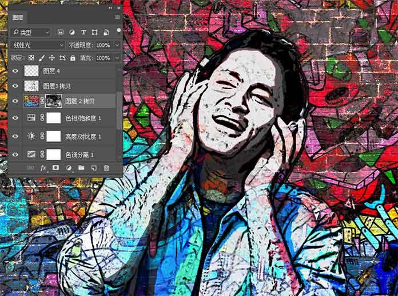Click the 图层 3 拷贝 layer thumbnail
The height and width of the screenshot is (296, 398).
(x=31, y=86)
